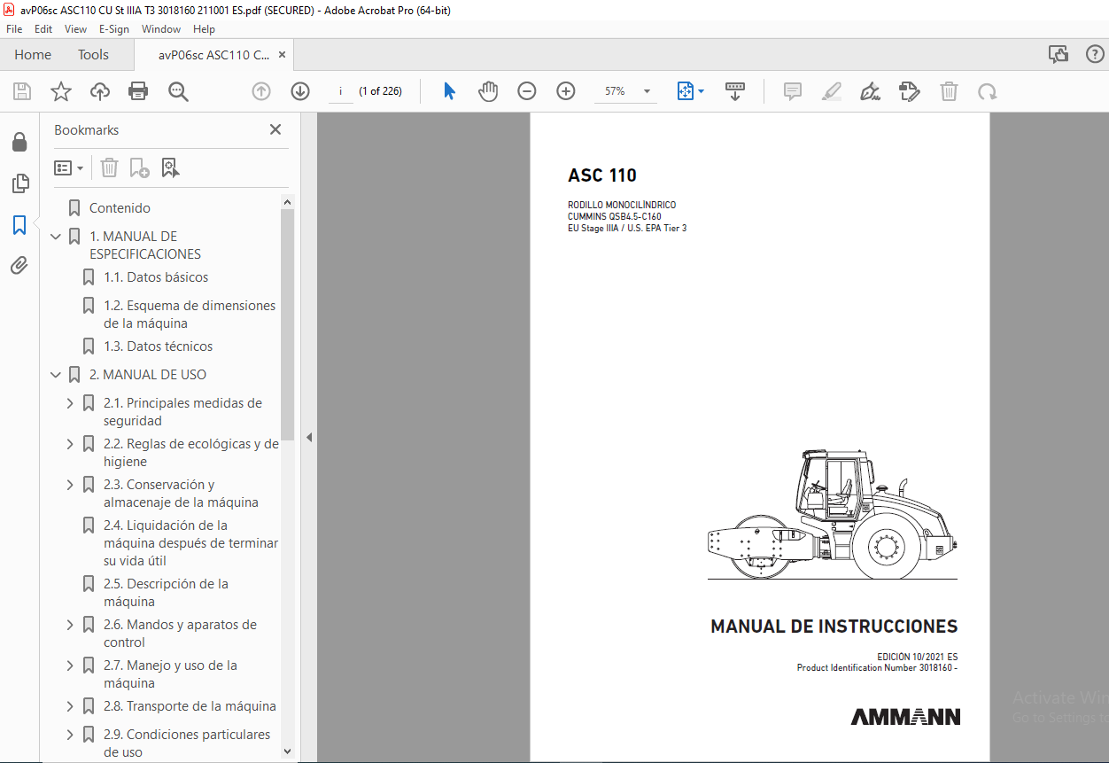Open the Edit menu

point(43,28)
